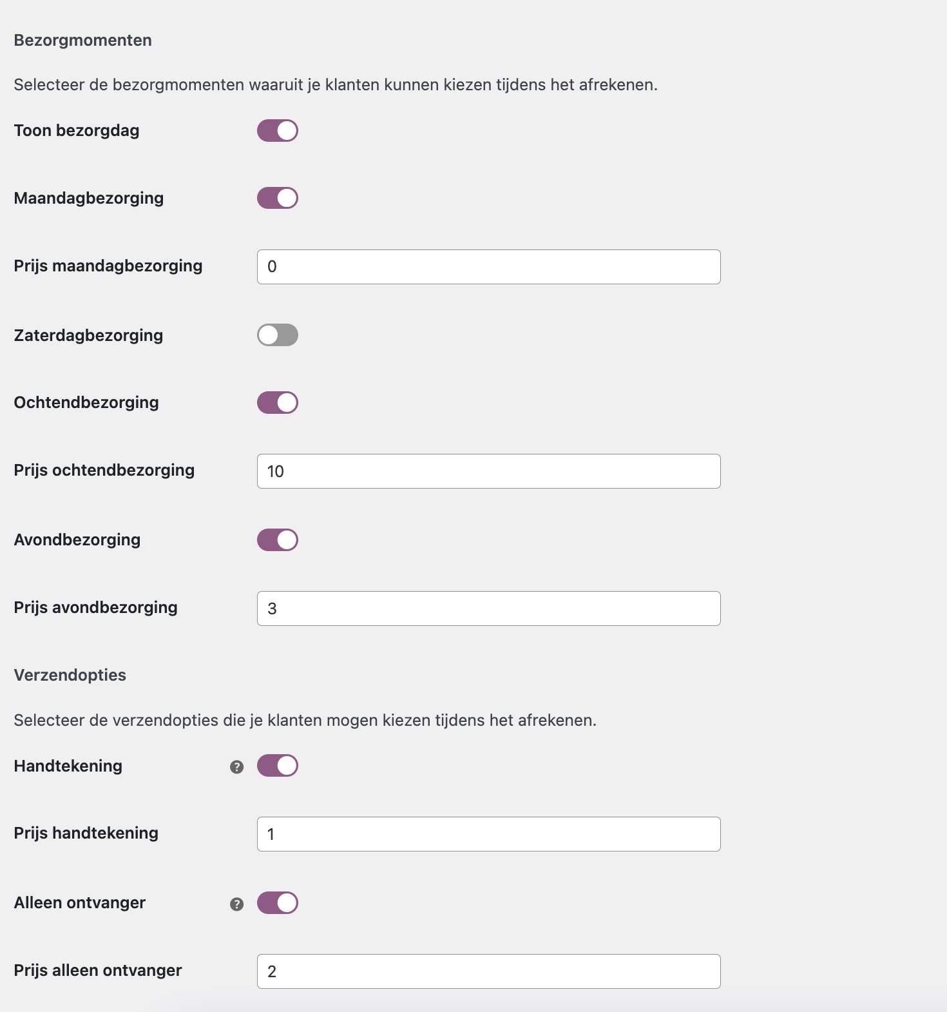This screenshot has height=1012, width=947.
Task: Disable the Alleen ontvanger switch
Action: (x=277, y=903)
